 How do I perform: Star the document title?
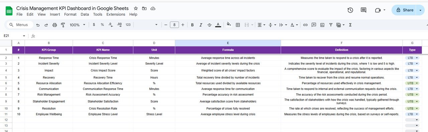(x=136, y=8)
